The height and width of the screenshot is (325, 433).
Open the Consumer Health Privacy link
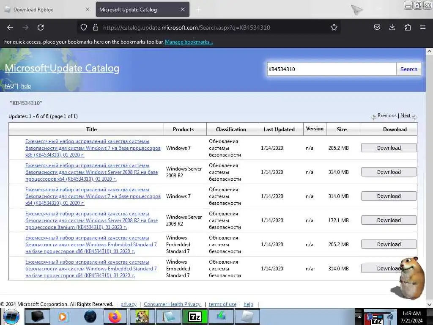tap(173, 304)
